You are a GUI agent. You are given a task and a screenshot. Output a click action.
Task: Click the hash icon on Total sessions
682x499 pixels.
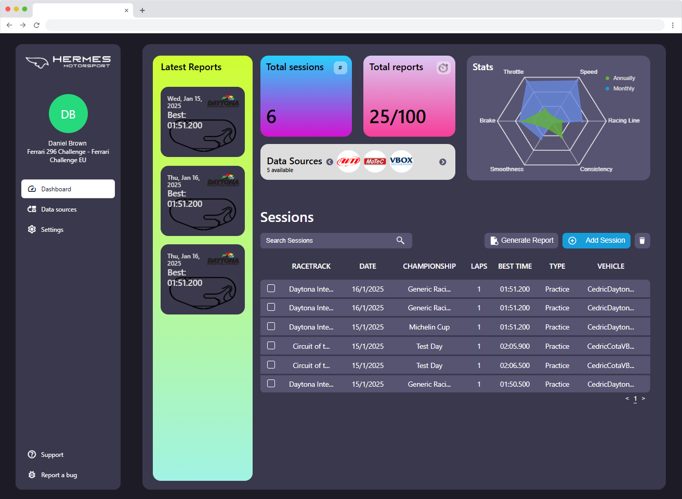[x=340, y=68]
